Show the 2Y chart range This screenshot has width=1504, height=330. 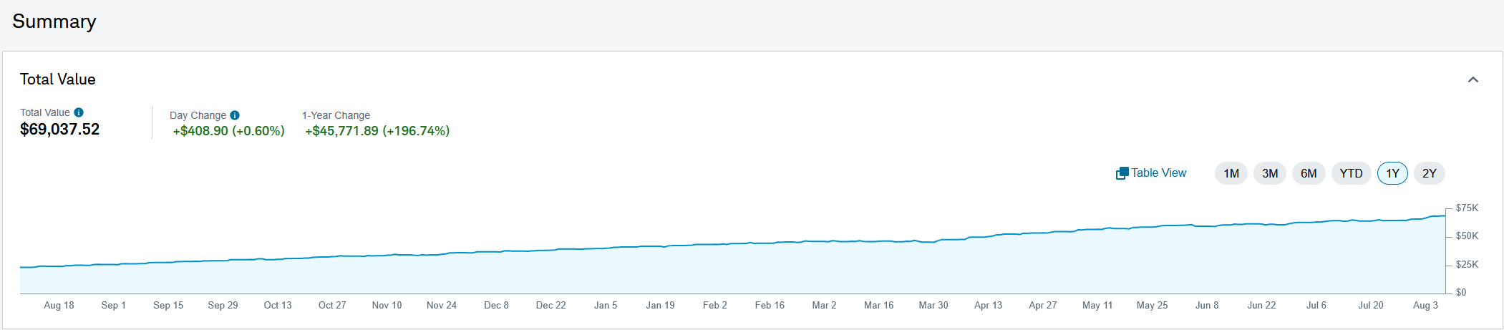1430,173
